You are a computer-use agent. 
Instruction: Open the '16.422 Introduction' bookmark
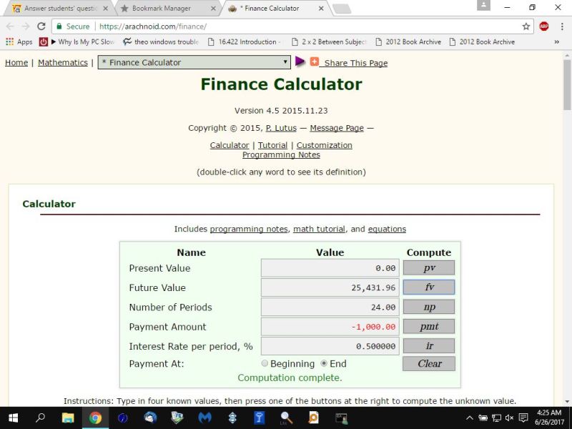click(x=244, y=42)
